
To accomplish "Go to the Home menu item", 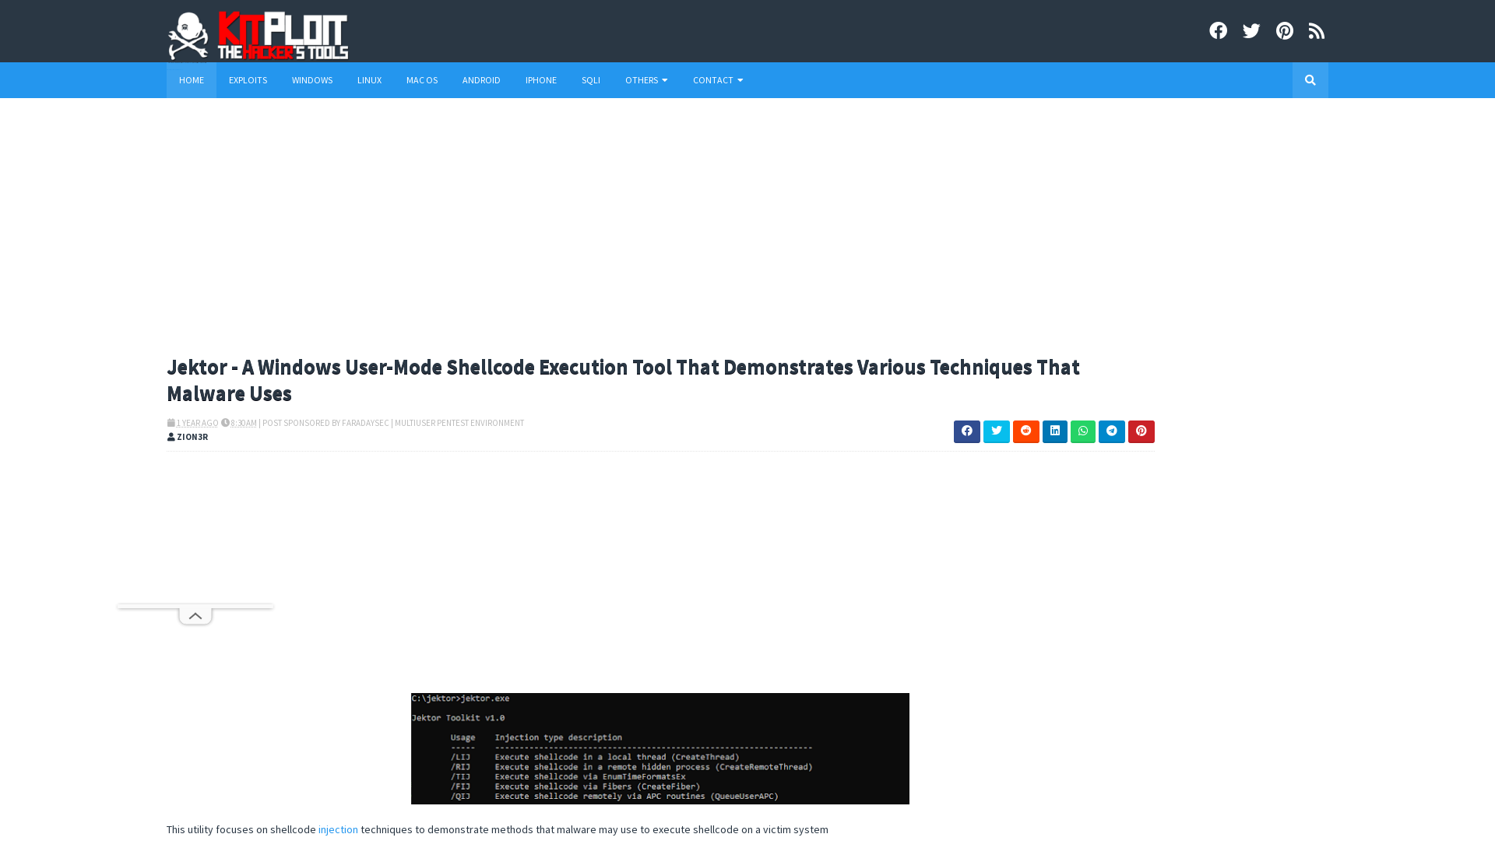I will [x=192, y=80].
